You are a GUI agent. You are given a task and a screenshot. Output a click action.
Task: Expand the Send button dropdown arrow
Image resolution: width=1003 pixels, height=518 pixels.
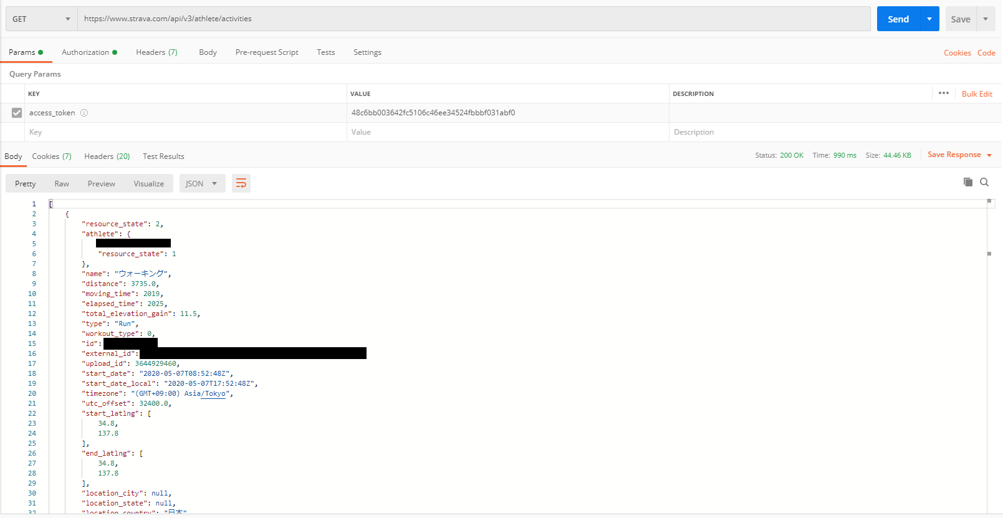(x=929, y=19)
